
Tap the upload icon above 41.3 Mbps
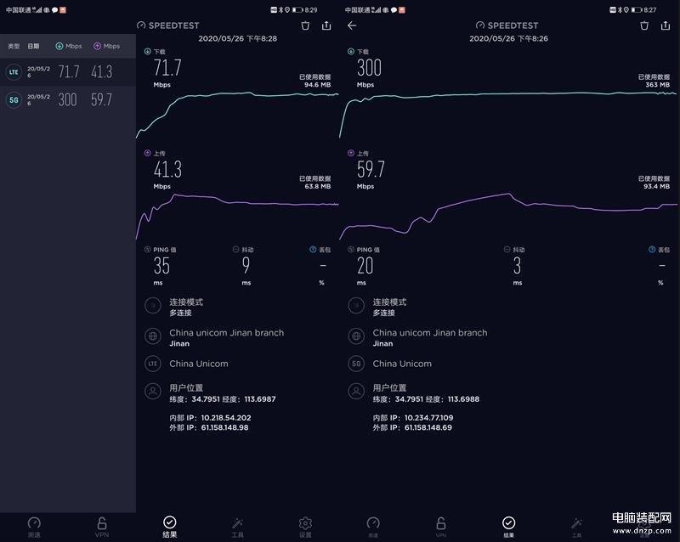(147, 153)
